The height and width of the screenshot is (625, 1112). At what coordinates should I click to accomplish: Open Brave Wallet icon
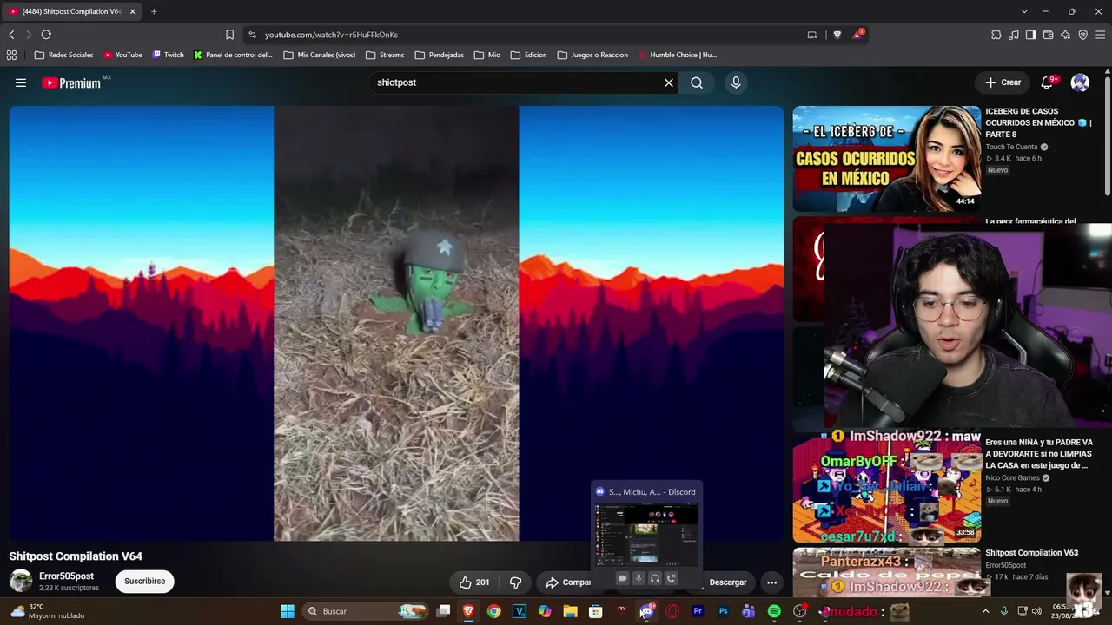click(1048, 35)
